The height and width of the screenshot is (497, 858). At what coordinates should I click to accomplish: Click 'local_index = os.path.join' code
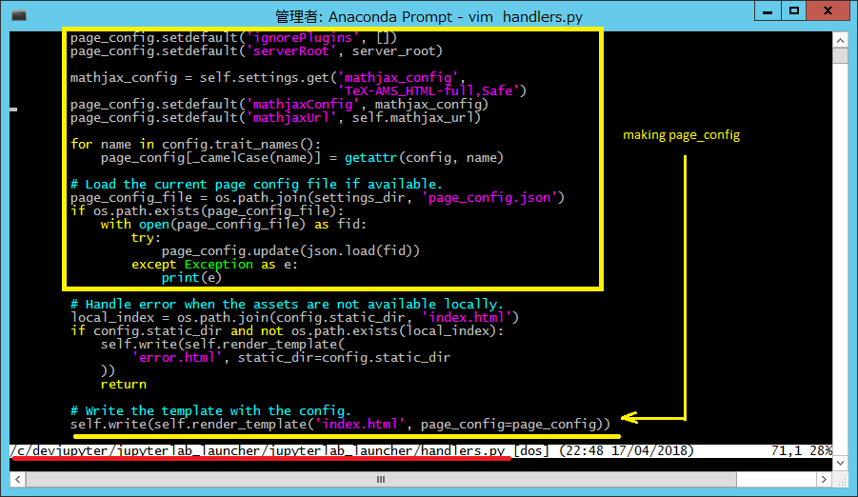point(171,317)
